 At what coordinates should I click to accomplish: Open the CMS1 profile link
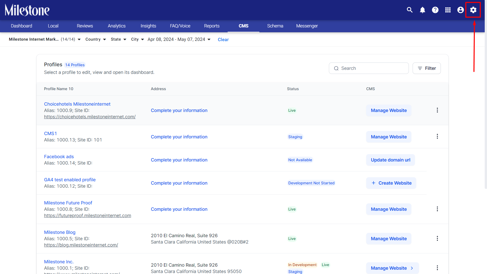click(51, 134)
